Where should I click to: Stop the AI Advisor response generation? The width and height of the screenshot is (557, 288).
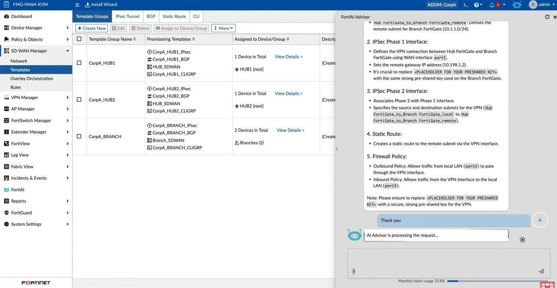point(522,239)
